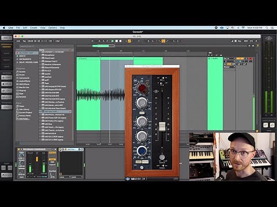277x207 pixels.
Task: Start playback with the Play button
Action: pyautogui.click(x=113, y=41)
